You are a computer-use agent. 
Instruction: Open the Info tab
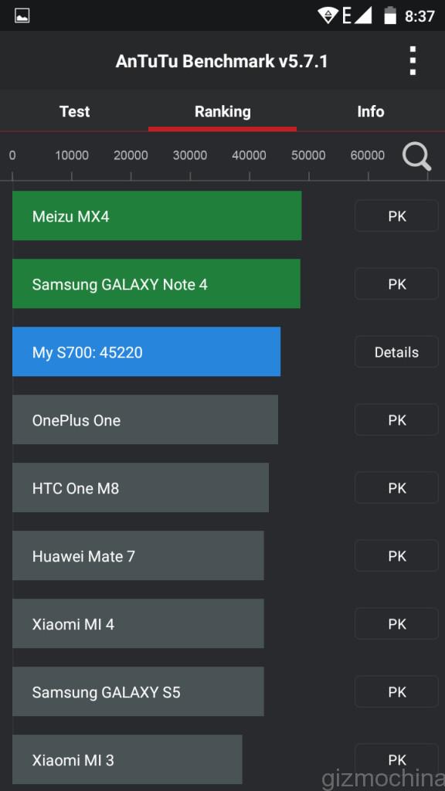[371, 111]
